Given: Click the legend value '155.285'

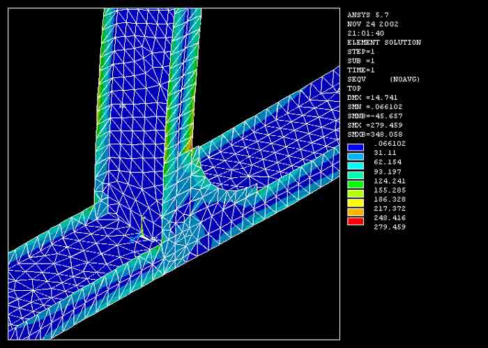Looking at the screenshot, I should click(x=390, y=190).
